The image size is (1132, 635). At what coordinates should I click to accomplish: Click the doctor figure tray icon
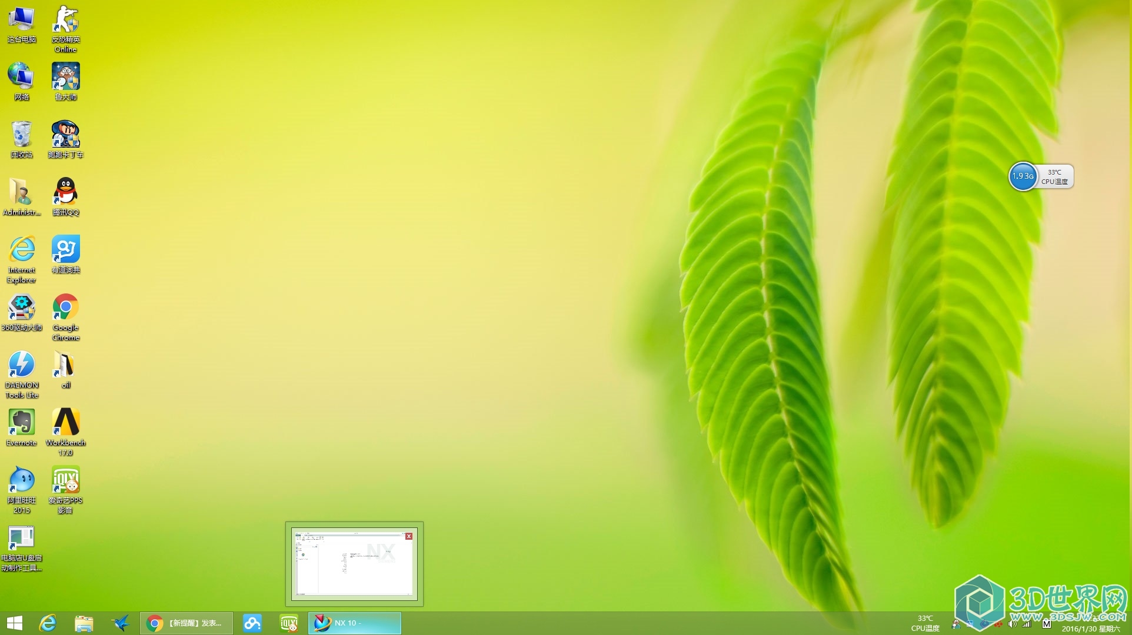pos(956,624)
